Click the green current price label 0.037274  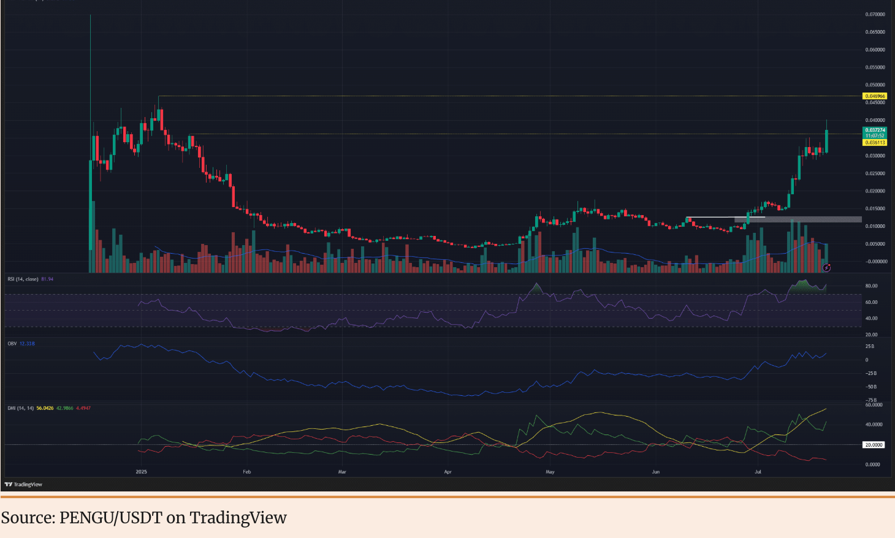tap(875, 131)
